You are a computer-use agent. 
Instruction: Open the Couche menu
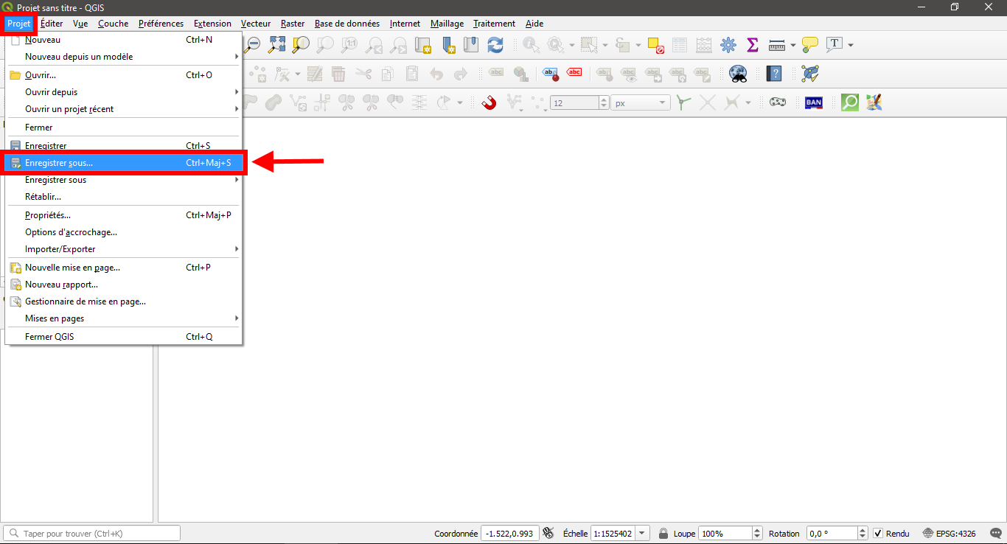pos(114,24)
